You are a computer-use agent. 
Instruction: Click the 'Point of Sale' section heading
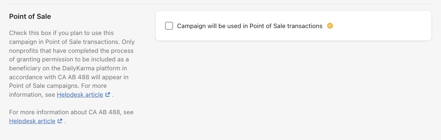30,17
